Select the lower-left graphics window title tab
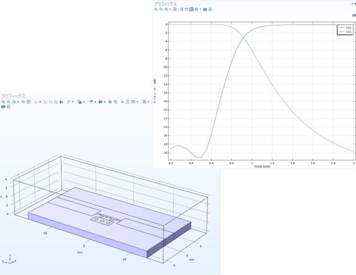 point(13,96)
